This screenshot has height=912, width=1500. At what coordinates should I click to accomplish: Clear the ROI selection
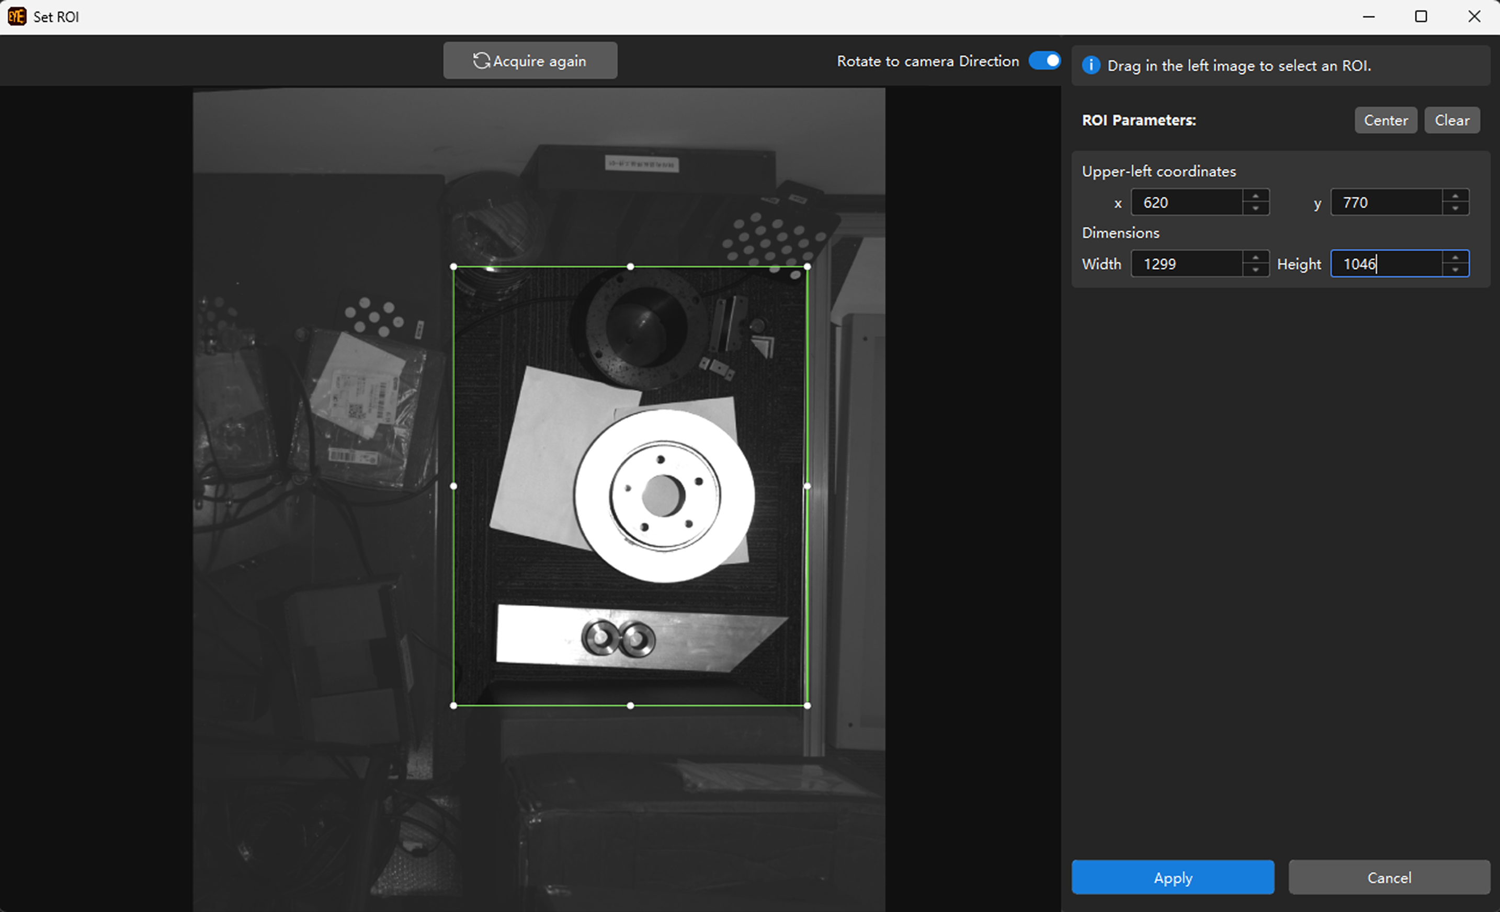(1452, 120)
